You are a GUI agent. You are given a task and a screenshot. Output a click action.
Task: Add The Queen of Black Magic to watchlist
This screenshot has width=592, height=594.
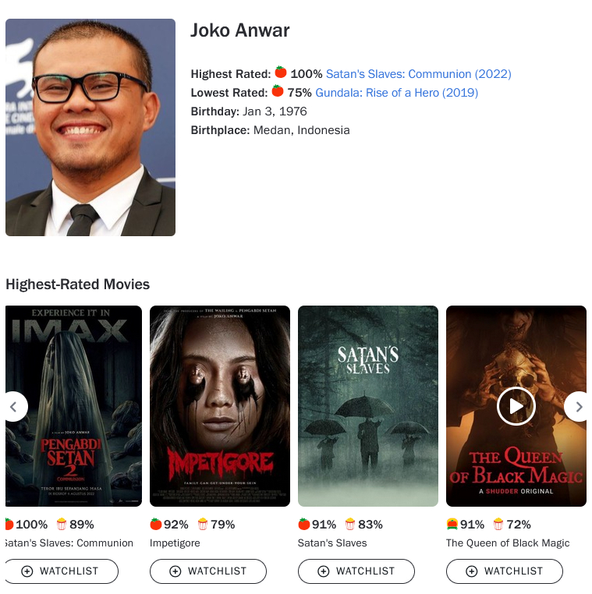coord(505,571)
